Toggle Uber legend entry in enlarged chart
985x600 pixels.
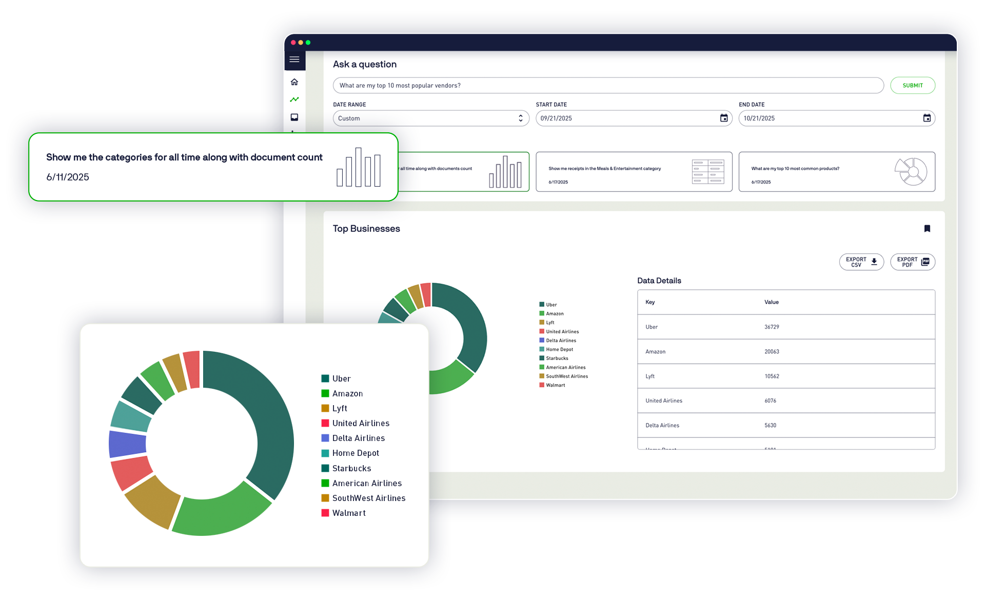coord(341,379)
